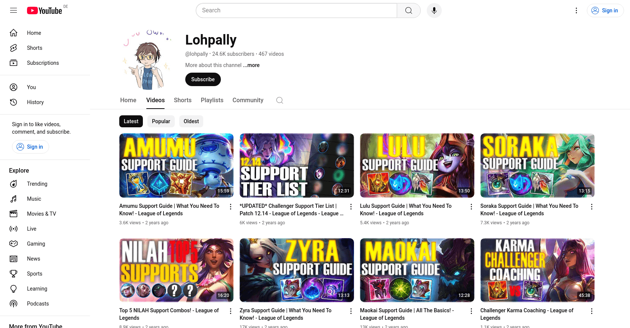
Task: Search within channel using magnifier icon
Action: [x=280, y=100]
